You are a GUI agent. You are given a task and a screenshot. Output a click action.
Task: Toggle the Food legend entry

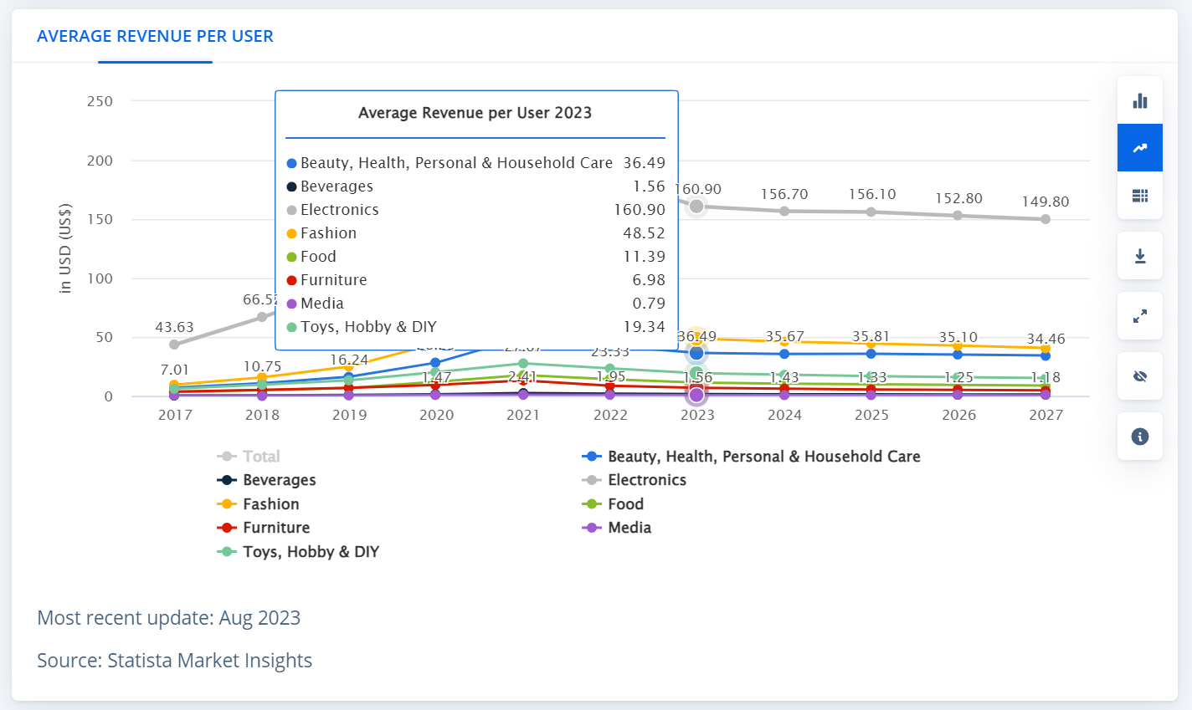[613, 504]
